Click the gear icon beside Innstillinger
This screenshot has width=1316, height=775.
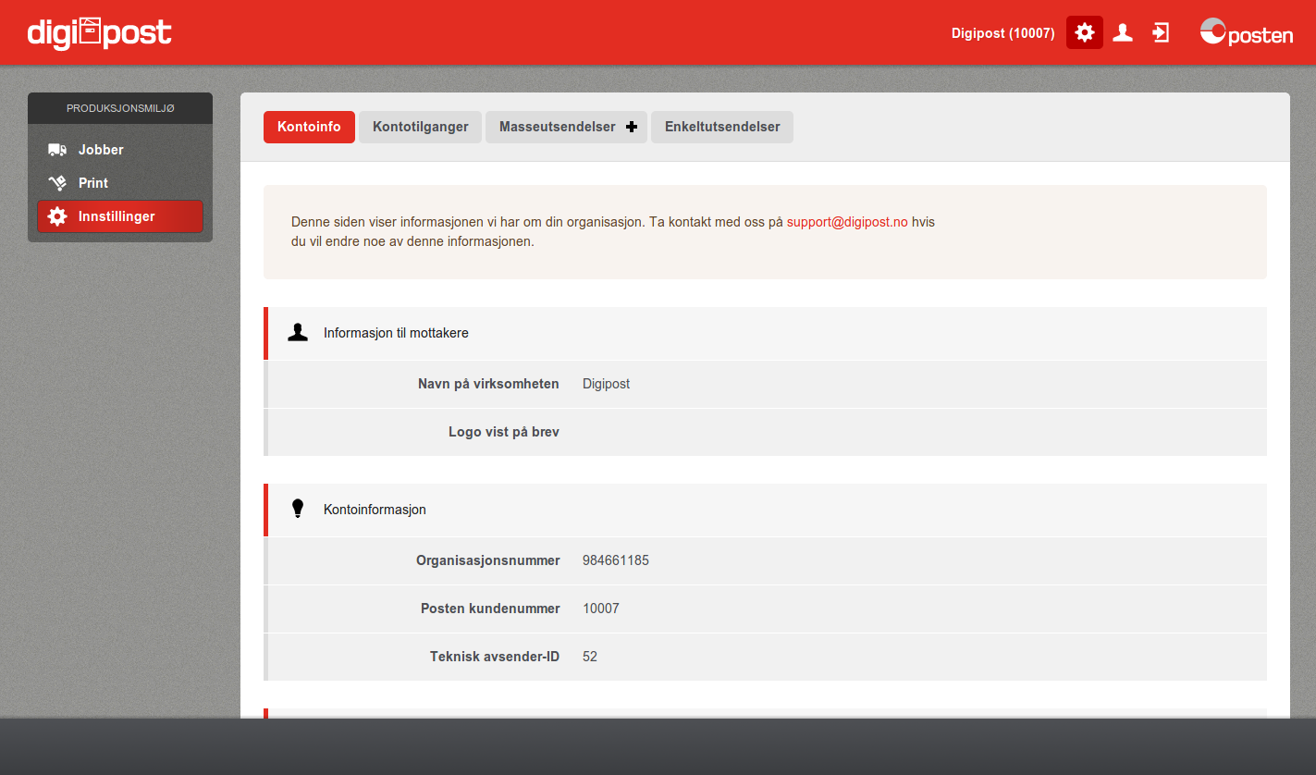click(x=57, y=216)
